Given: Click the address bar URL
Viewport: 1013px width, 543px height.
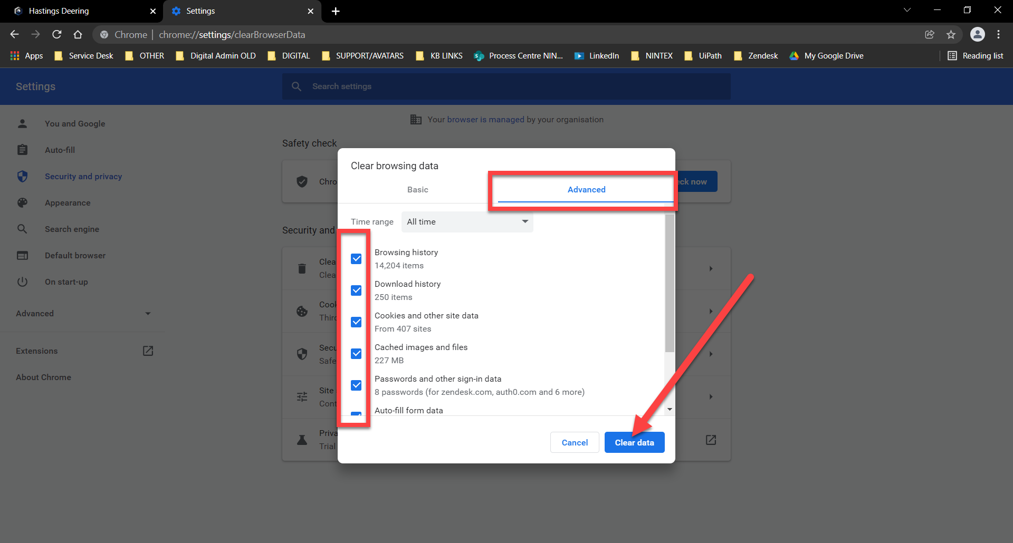Looking at the screenshot, I should pos(232,35).
